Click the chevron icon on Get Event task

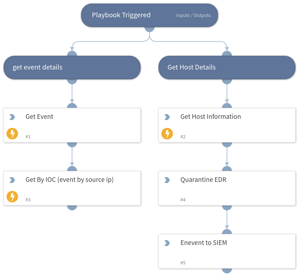(12, 117)
